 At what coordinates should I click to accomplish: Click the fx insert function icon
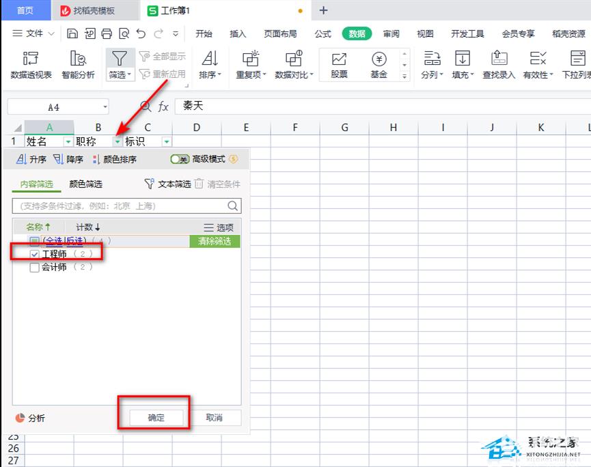coord(163,107)
